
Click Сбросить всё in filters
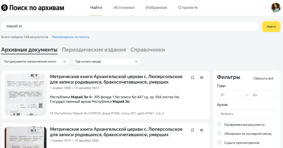(263, 79)
